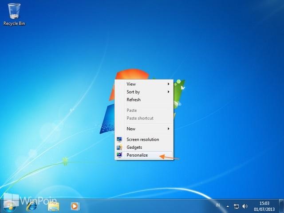Expand the Sort by submenu arrow
The width and height of the screenshot is (284, 213).
click(169, 92)
